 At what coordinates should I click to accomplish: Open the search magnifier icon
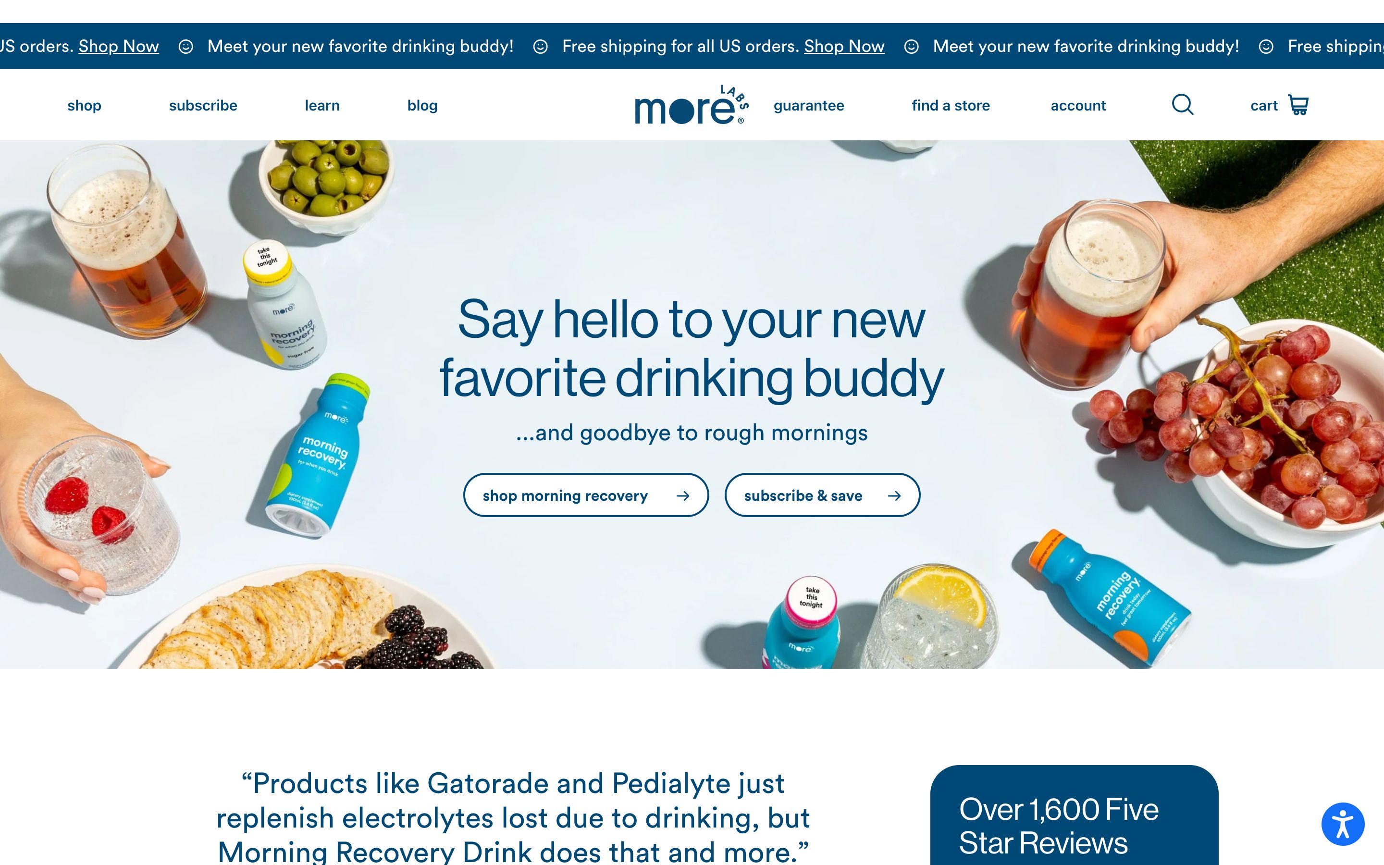click(1182, 105)
